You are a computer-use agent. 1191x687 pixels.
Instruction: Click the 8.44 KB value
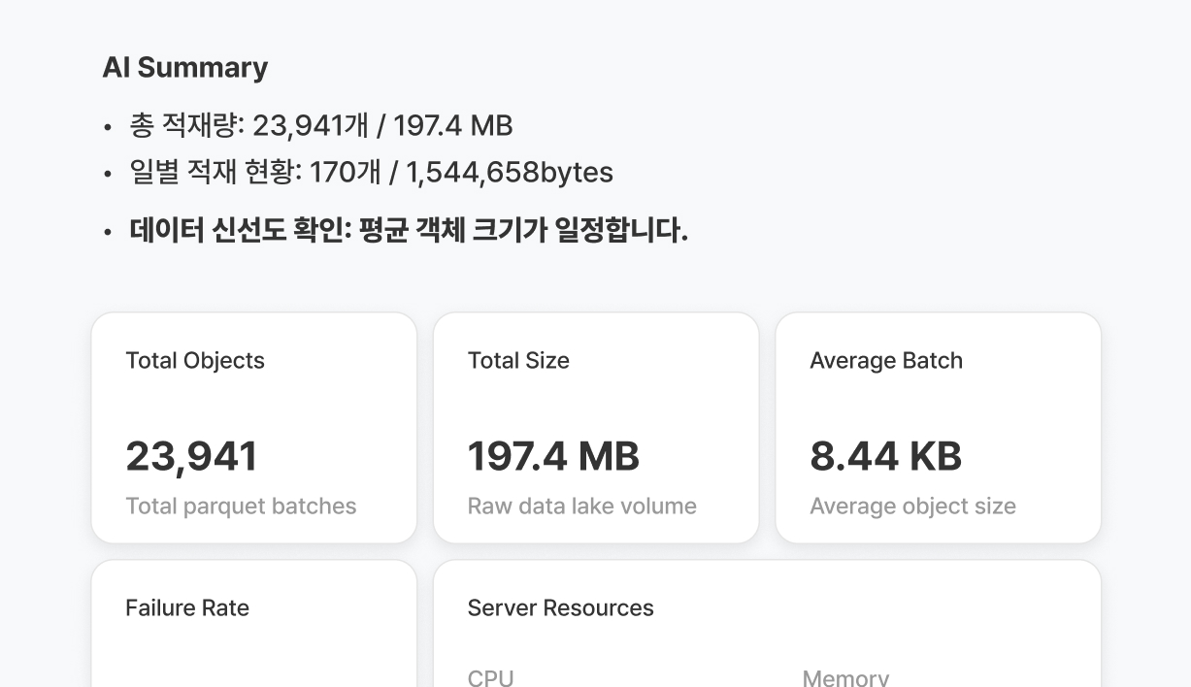[x=885, y=456]
